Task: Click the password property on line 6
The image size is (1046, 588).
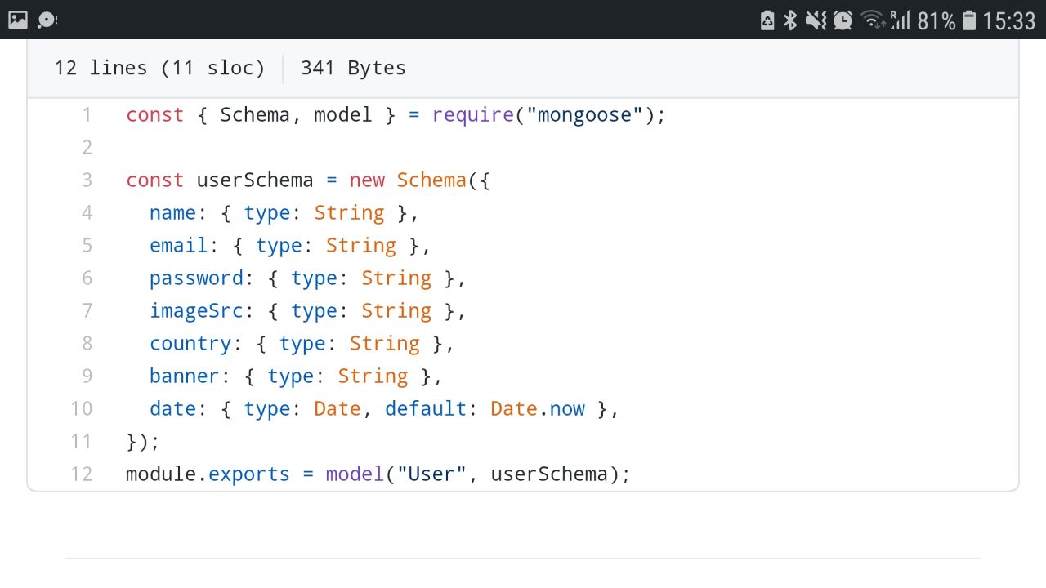Action: click(x=196, y=278)
